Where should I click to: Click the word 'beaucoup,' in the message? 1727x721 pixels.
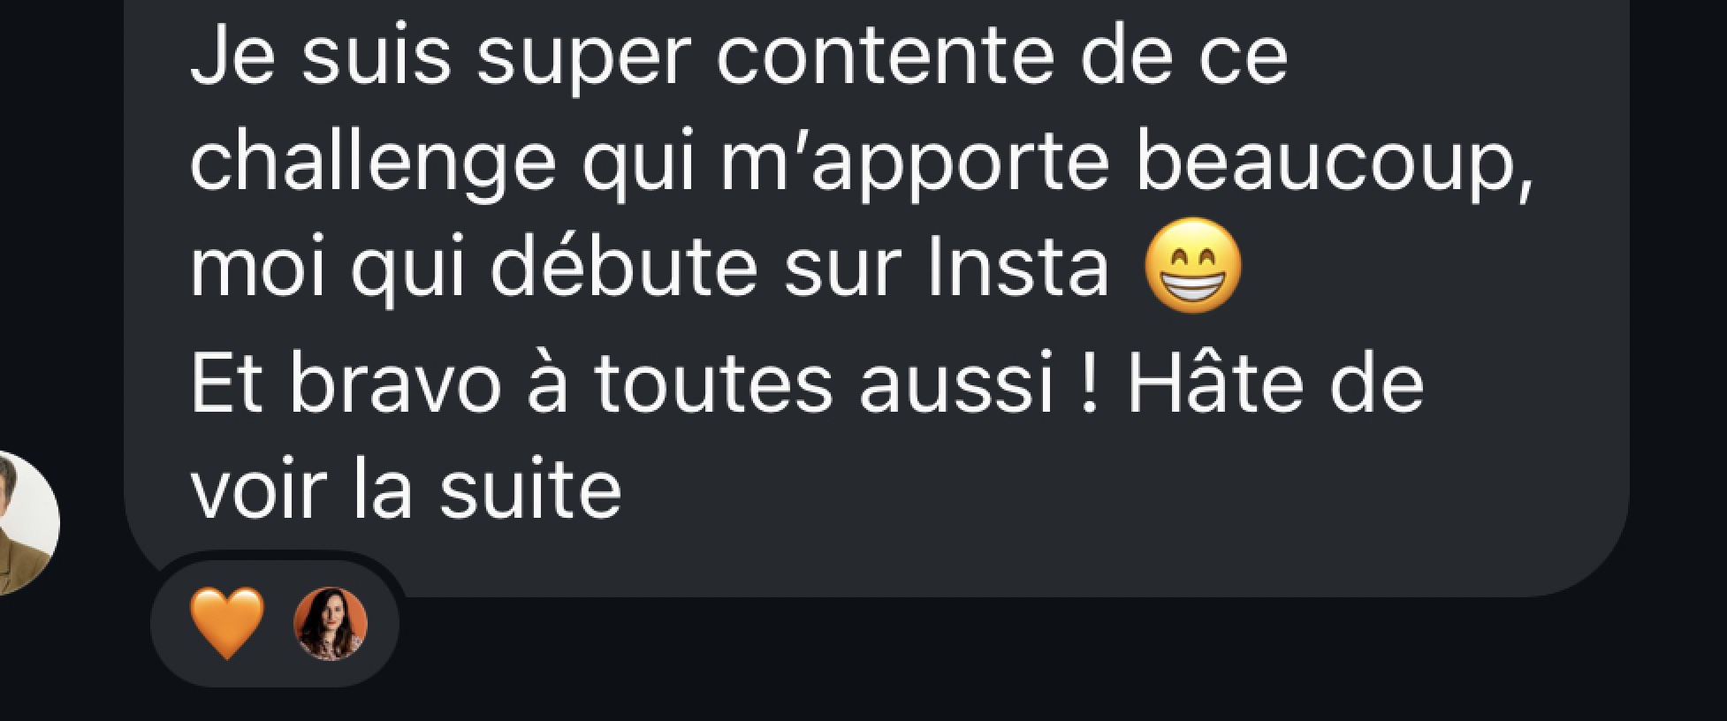click(x=1334, y=164)
